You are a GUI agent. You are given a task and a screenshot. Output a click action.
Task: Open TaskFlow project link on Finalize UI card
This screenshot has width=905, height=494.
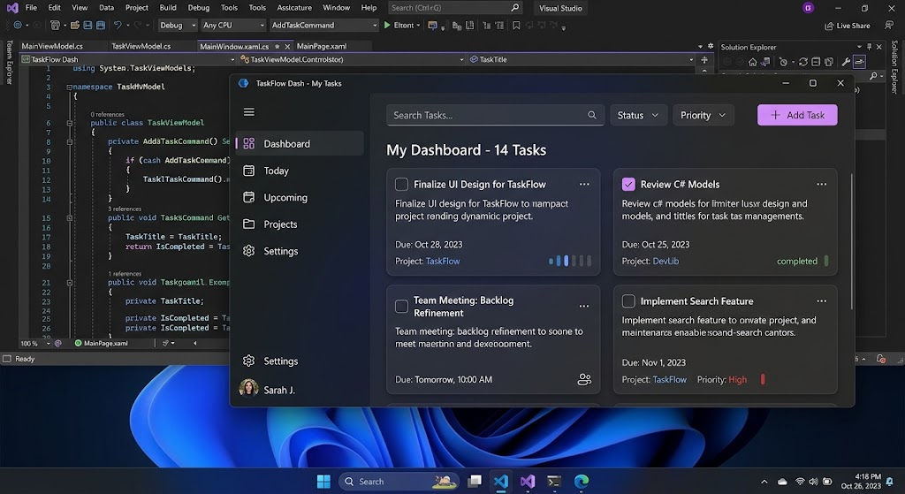(443, 262)
